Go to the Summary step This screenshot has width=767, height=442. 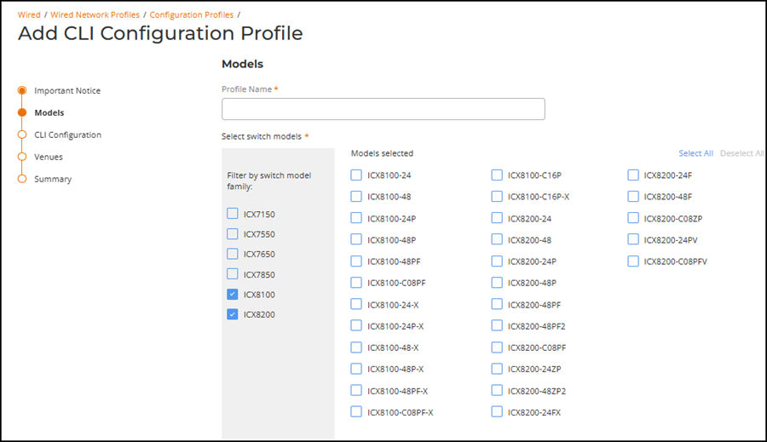(53, 179)
